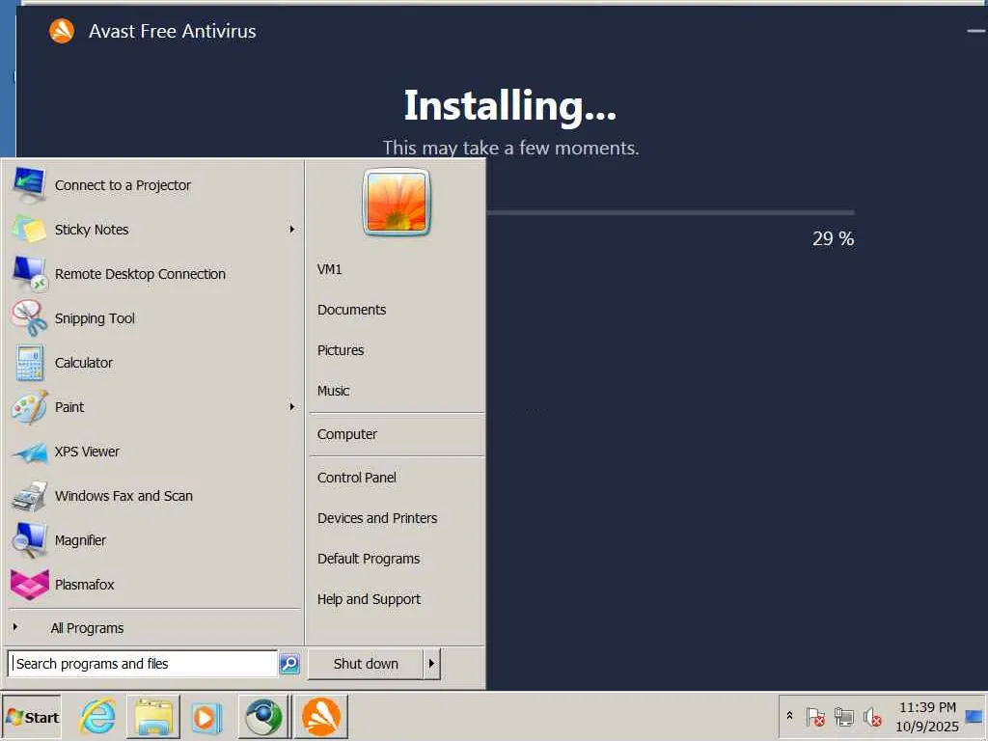Screen dimensions: 988x741
Task: Open Documents from Start menu
Action: click(x=351, y=310)
